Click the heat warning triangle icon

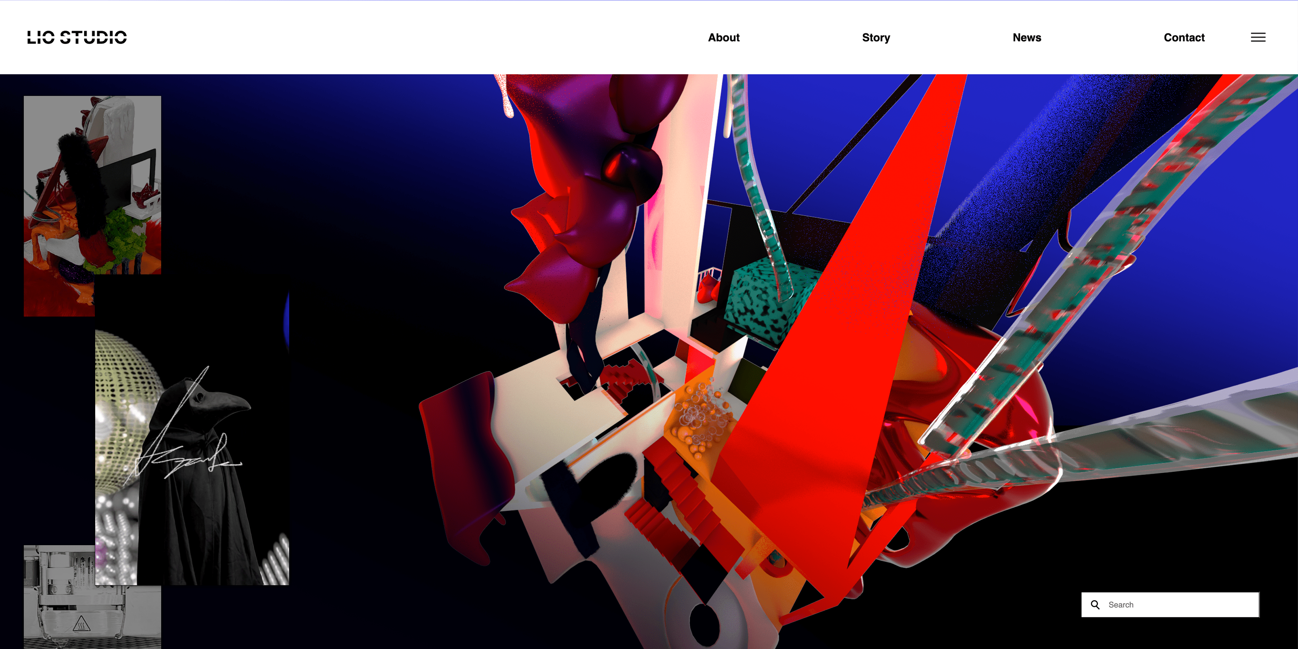81,624
